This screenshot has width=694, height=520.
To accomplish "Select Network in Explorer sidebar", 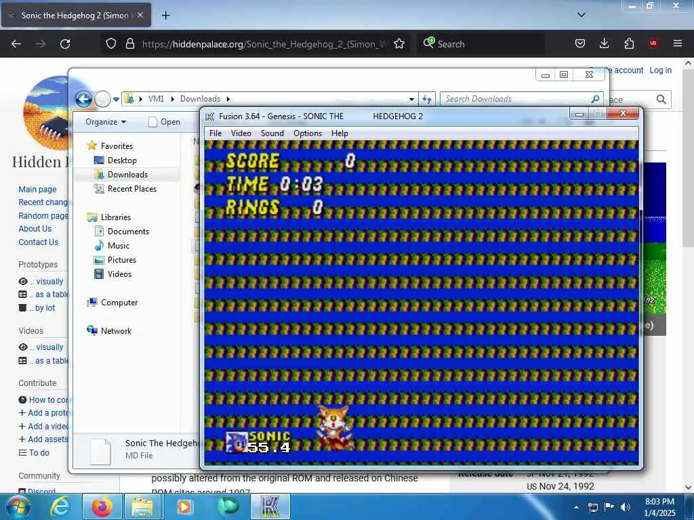I will [x=116, y=330].
